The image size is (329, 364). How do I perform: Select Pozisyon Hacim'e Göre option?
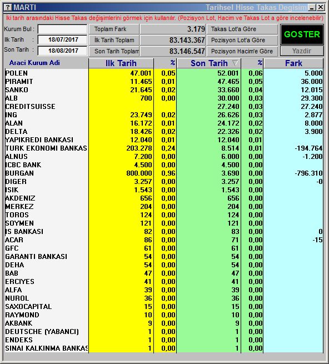(242, 51)
